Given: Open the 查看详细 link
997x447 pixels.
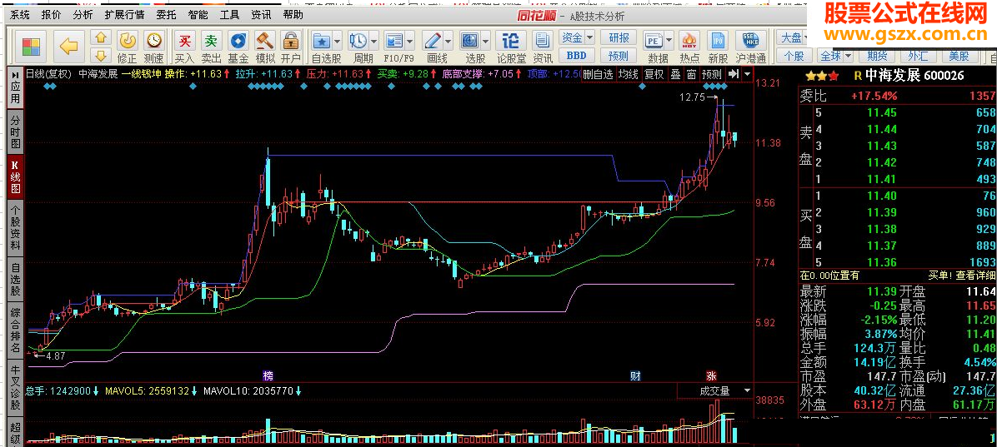Looking at the screenshot, I should 976,275.
